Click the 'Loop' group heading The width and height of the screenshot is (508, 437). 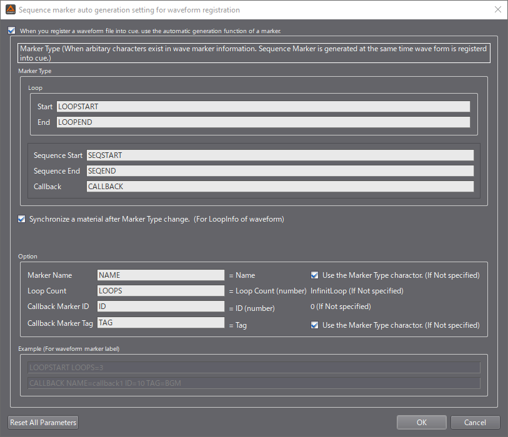35,88
